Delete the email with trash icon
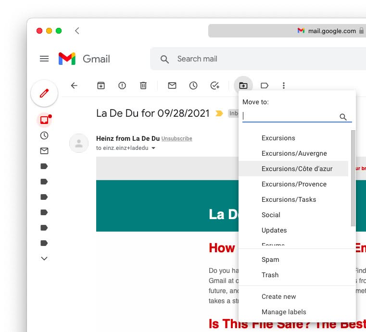 click(143, 86)
